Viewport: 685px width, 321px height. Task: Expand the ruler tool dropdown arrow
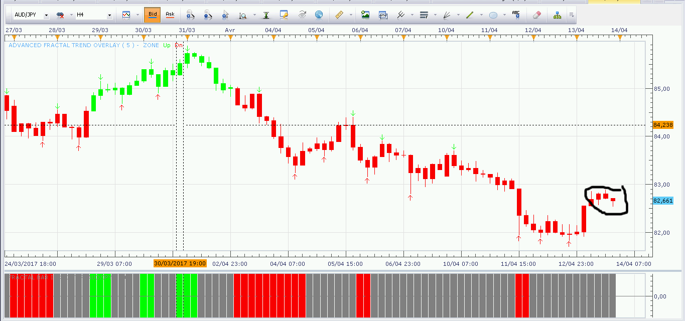(350, 15)
